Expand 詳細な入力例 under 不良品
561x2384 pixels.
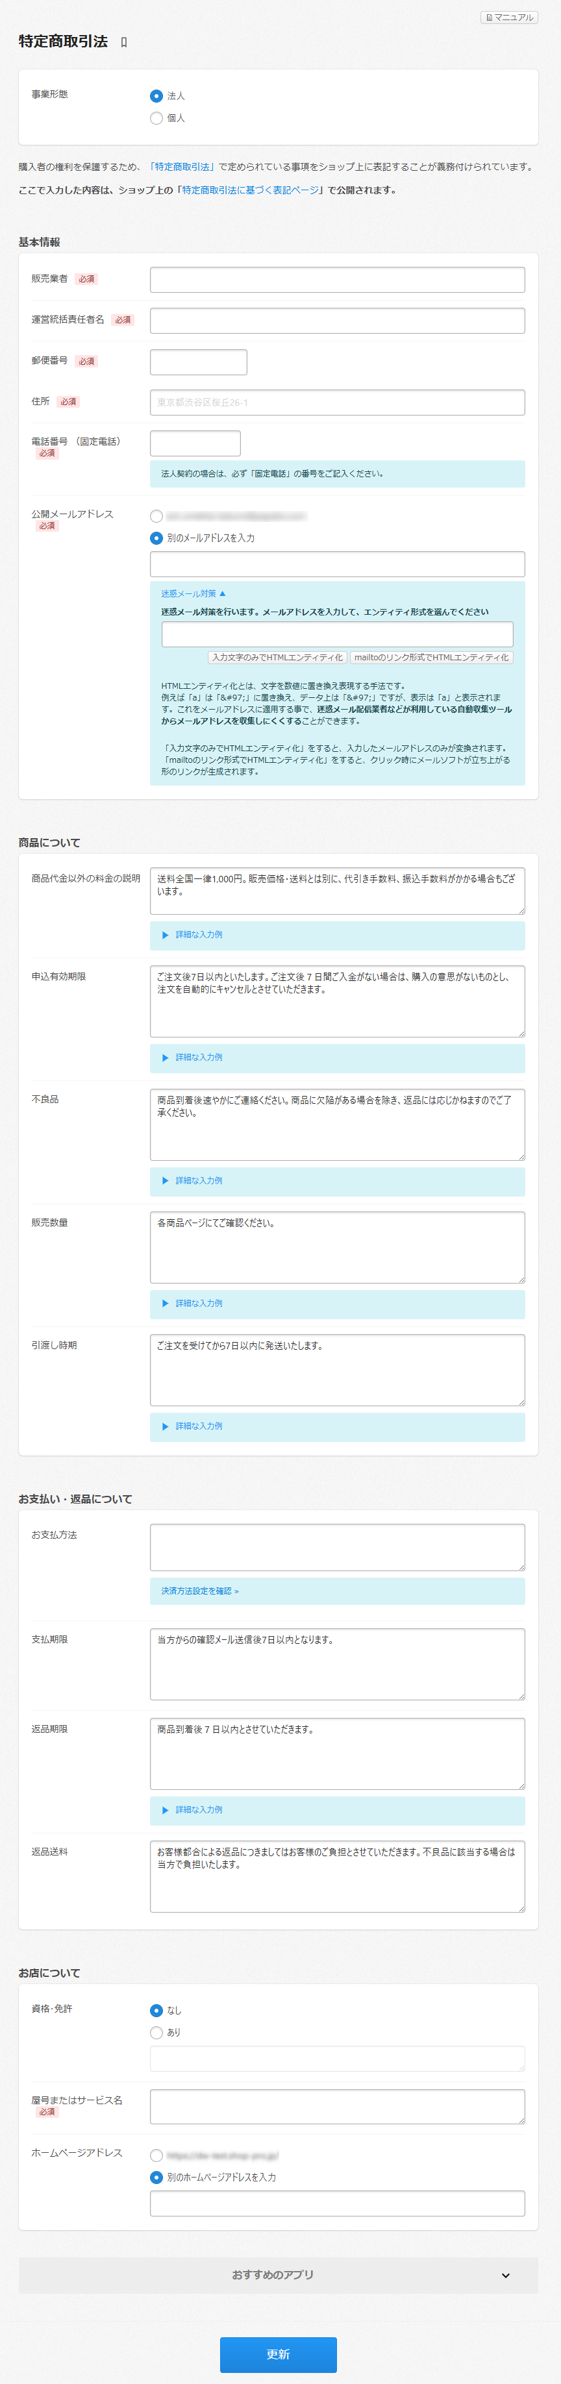click(198, 1180)
